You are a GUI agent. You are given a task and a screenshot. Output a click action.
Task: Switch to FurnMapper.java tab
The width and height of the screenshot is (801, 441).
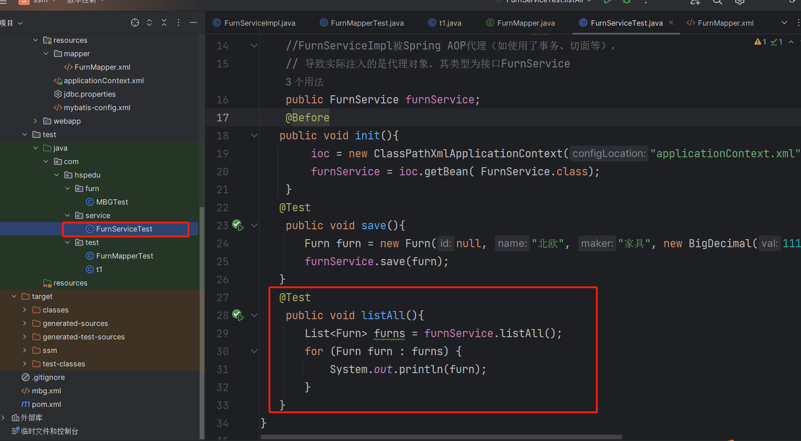tap(521, 23)
